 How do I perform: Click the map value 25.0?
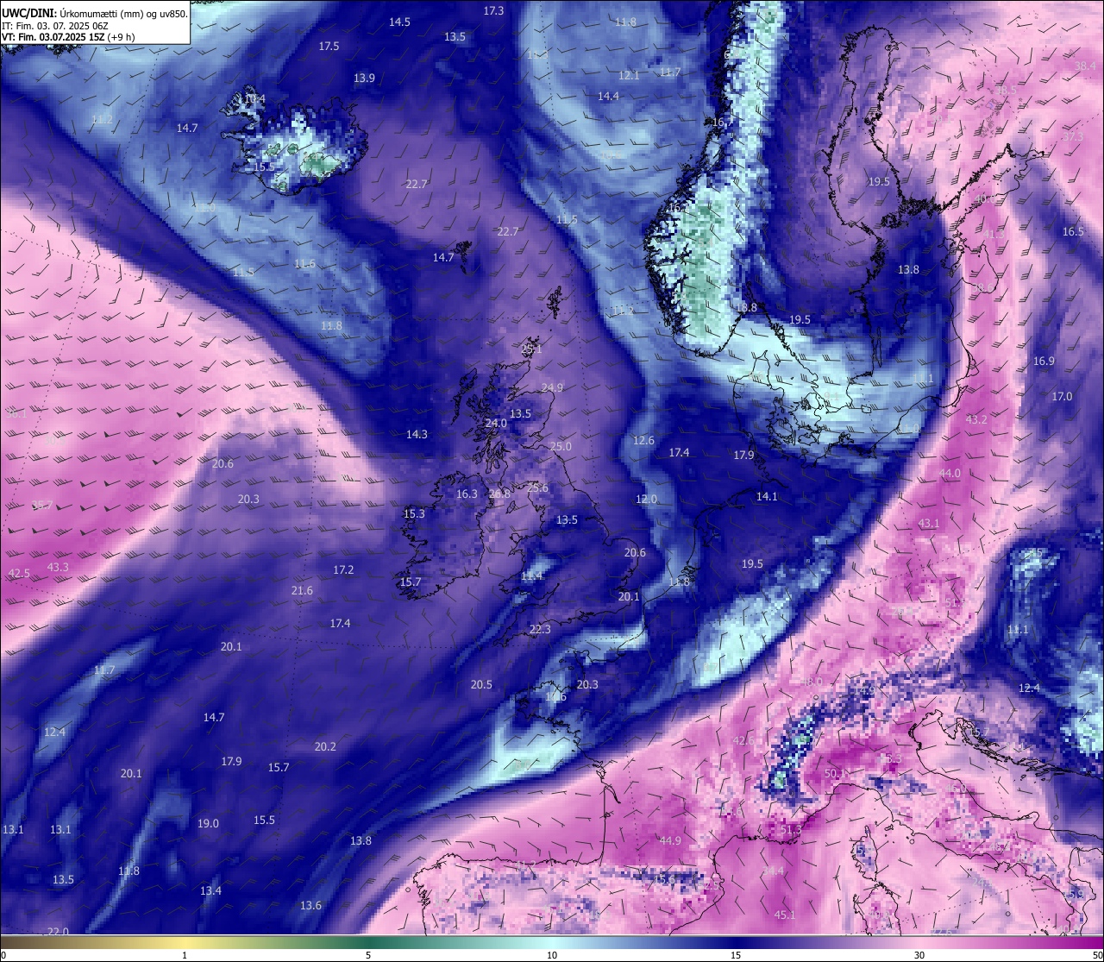561,446
